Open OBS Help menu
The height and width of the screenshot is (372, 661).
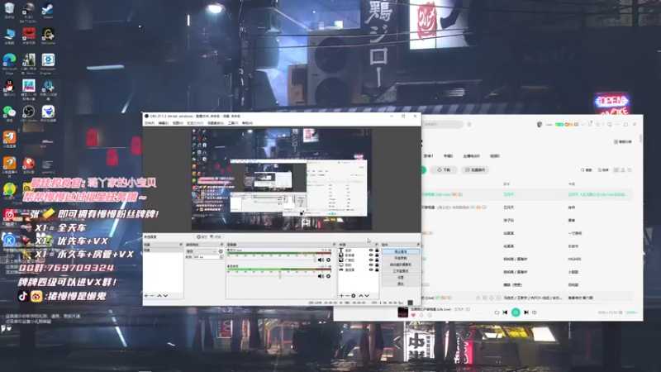tap(247, 122)
